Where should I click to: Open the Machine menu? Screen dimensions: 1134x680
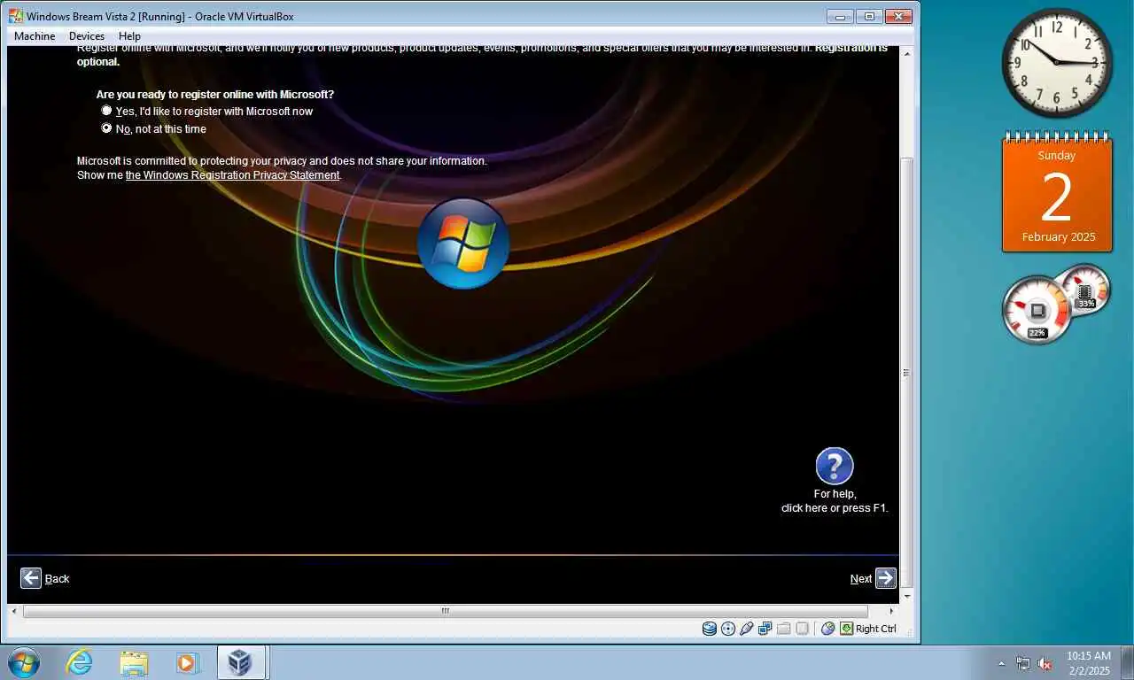point(35,36)
